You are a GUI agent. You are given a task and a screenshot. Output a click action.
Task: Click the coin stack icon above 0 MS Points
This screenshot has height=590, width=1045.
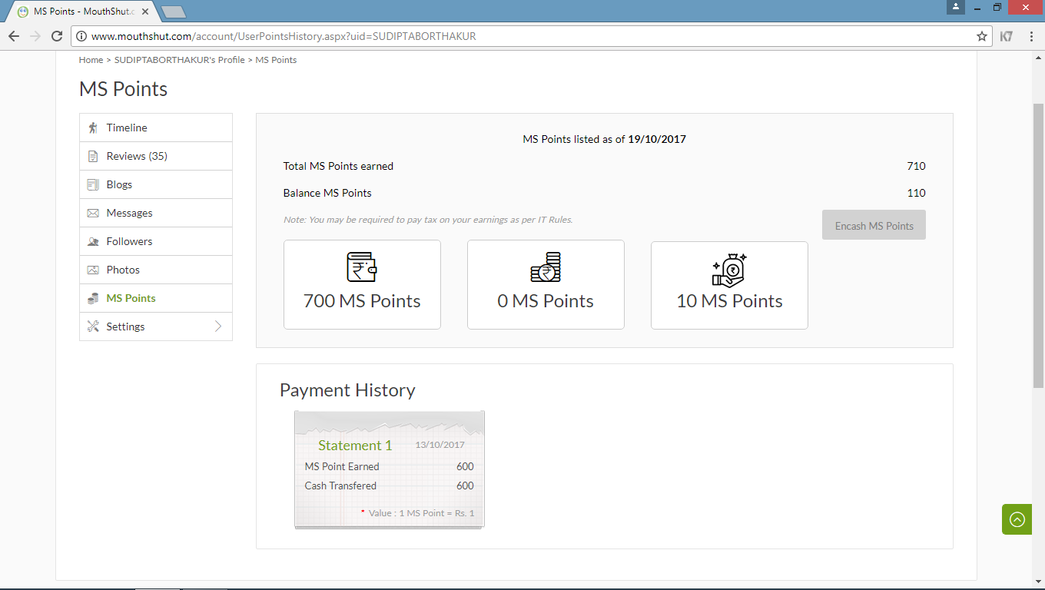pyautogui.click(x=546, y=267)
